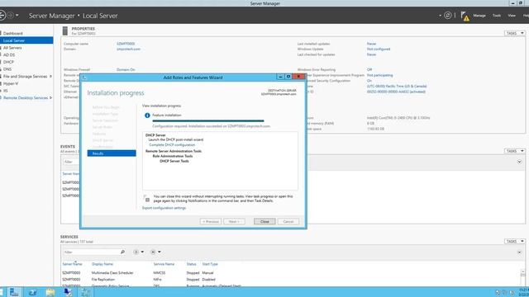Sort services by Status column

191,264
